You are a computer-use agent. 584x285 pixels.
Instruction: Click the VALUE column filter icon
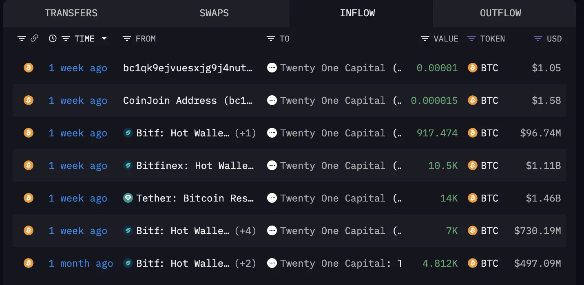[x=425, y=39]
